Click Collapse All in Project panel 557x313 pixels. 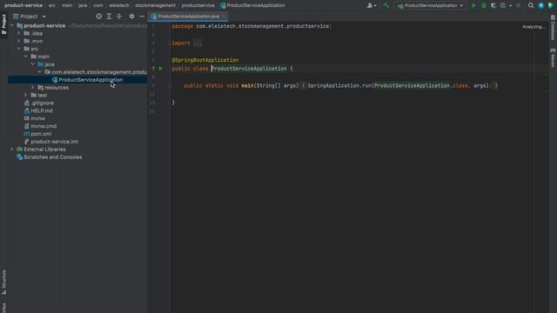click(x=119, y=17)
